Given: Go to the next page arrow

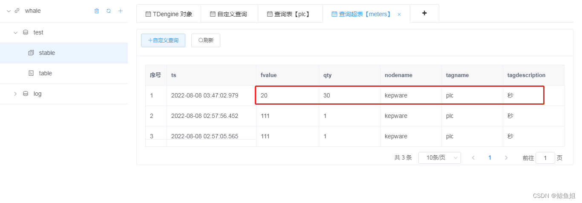Looking at the screenshot, I should (506, 157).
